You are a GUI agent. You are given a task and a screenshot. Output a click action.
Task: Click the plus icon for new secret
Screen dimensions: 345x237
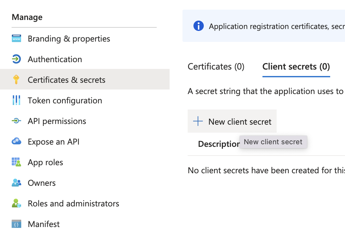[x=198, y=121]
